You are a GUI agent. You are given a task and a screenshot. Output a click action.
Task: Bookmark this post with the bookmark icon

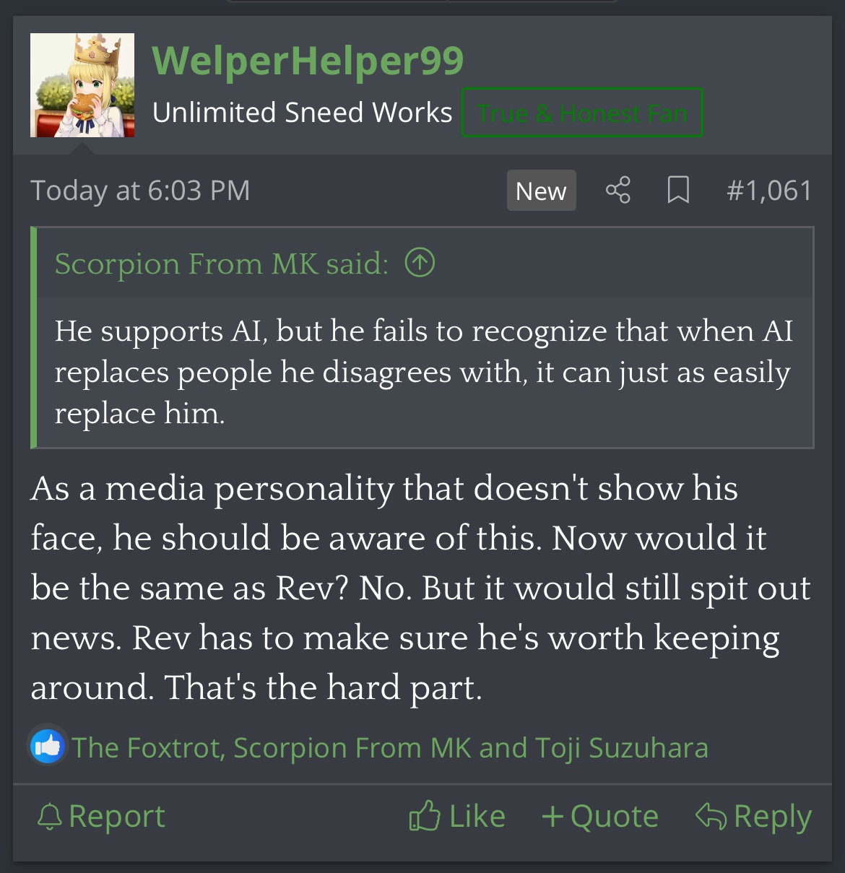pos(678,191)
